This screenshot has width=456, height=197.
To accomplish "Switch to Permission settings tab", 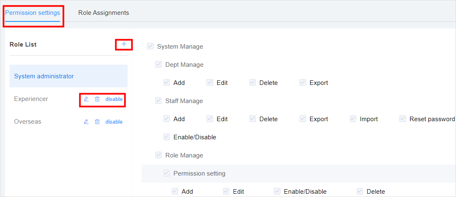I will pyautogui.click(x=33, y=13).
